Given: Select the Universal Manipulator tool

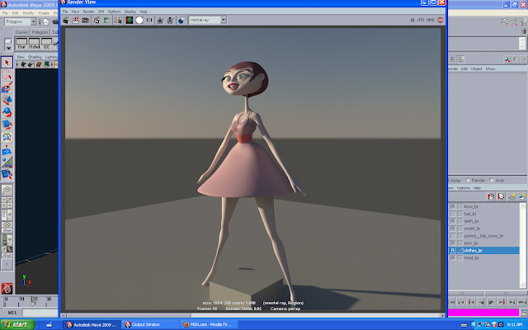Looking at the screenshot, I should 7,137.
